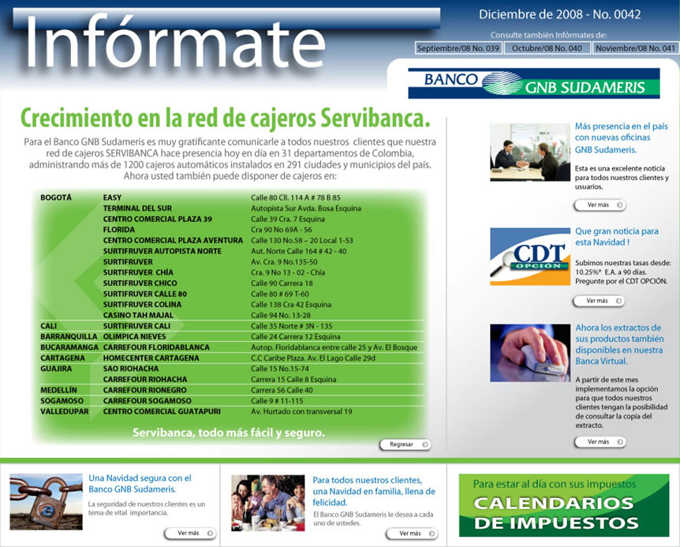
Task: Select the FLORIDA location entry
Action: pyautogui.click(x=119, y=230)
